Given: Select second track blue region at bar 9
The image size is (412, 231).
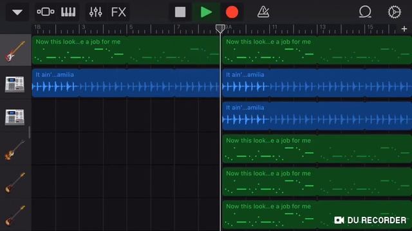Looking at the screenshot, I should pyautogui.click(x=317, y=83).
